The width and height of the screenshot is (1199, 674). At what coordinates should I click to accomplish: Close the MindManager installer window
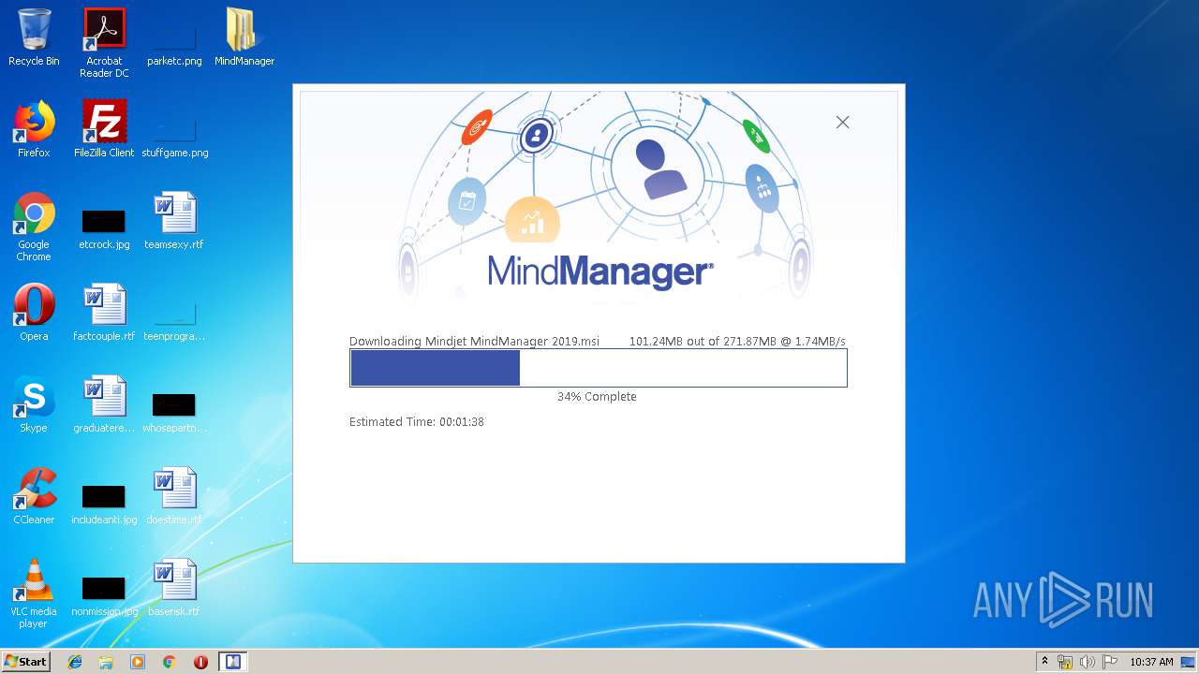[842, 123]
